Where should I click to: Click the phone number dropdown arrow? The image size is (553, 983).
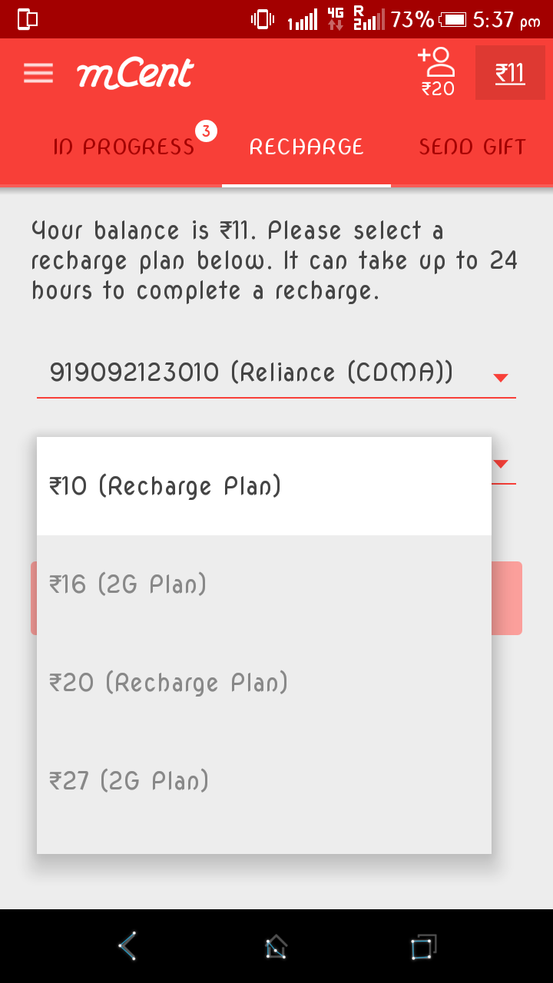click(501, 377)
